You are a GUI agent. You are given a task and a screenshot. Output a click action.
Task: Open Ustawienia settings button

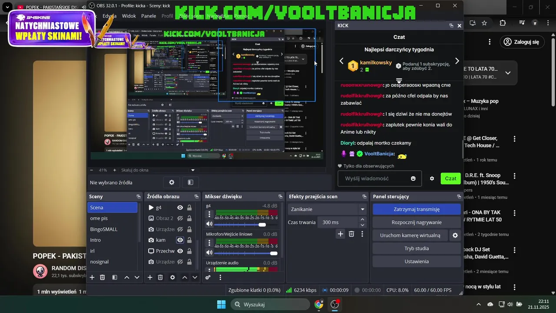pos(417,261)
